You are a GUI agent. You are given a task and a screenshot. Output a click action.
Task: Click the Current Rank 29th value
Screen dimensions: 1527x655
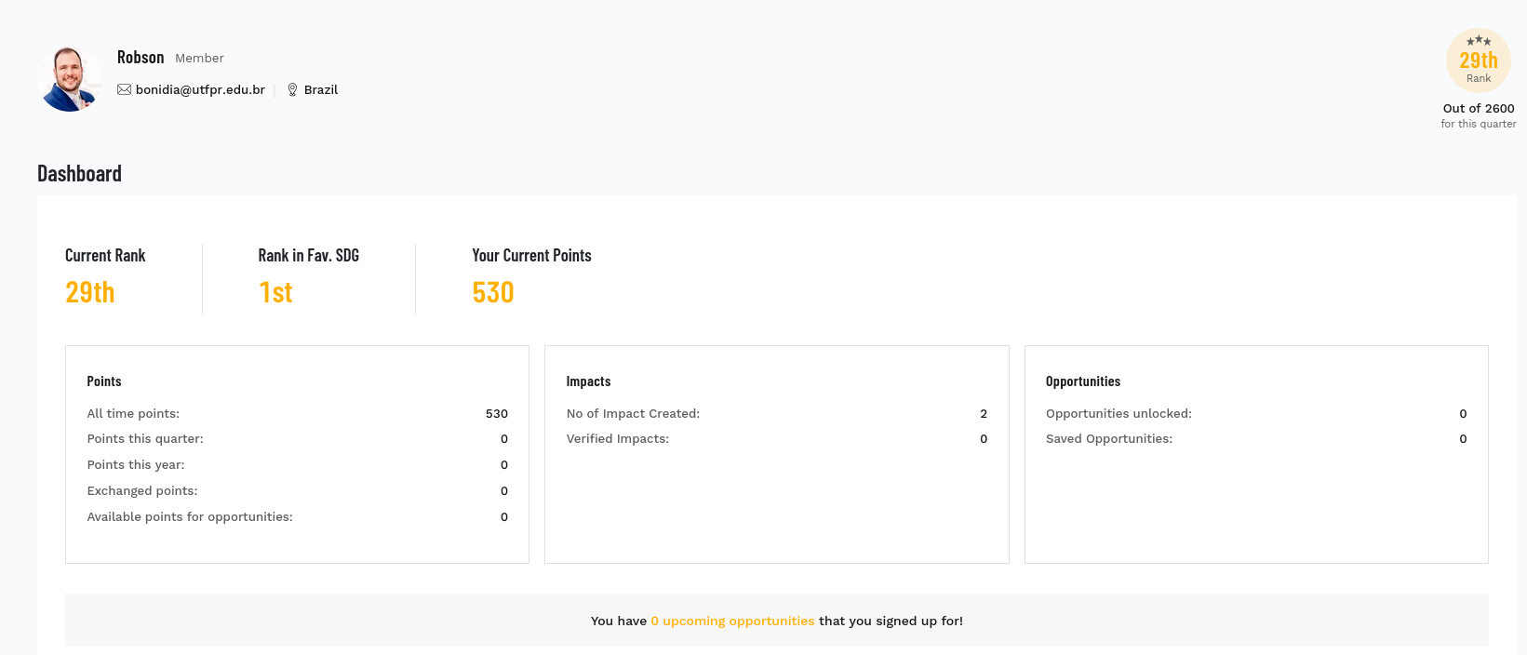(x=90, y=293)
